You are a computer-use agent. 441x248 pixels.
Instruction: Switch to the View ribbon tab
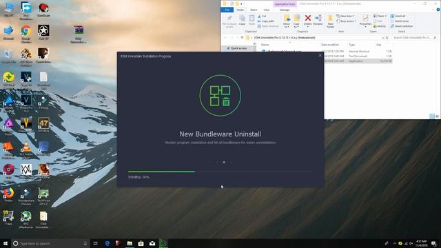pyautogui.click(x=267, y=10)
